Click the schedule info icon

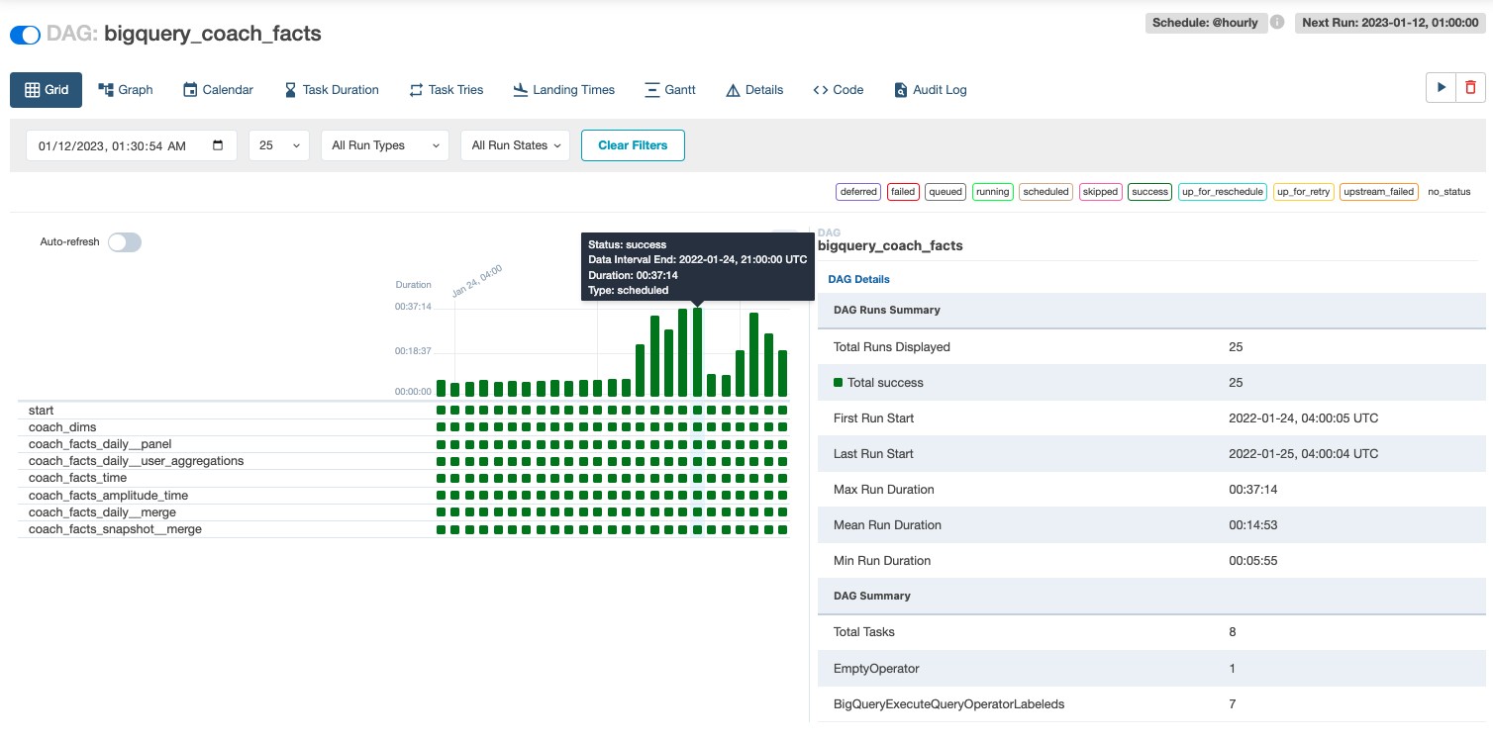pyautogui.click(x=1277, y=22)
